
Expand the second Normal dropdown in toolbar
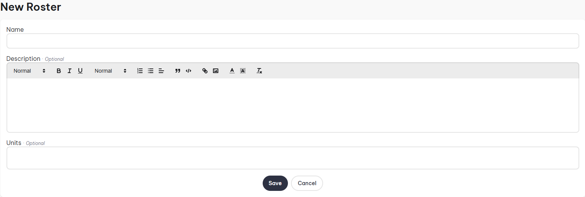(110, 71)
